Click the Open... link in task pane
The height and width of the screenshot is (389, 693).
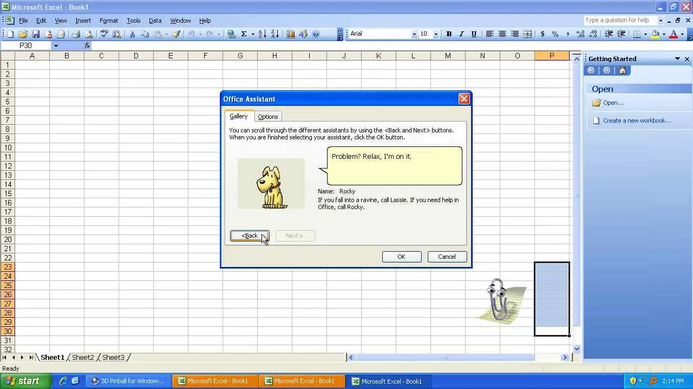613,103
